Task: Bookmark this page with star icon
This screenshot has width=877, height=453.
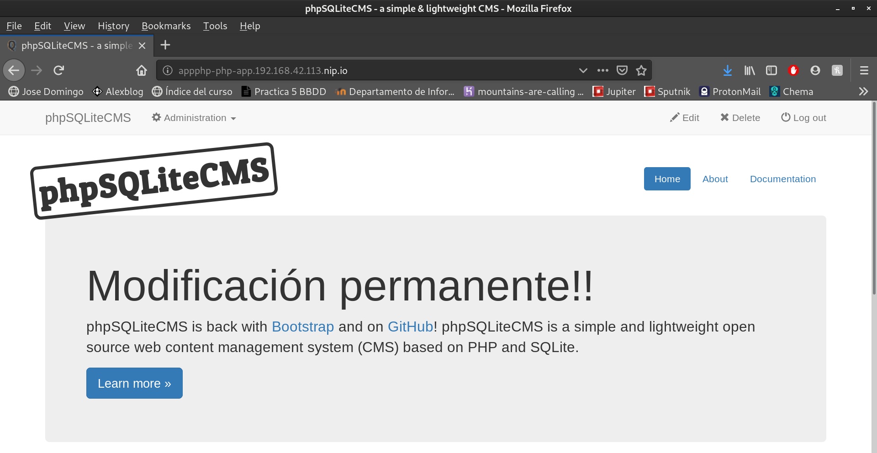Action: tap(641, 70)
